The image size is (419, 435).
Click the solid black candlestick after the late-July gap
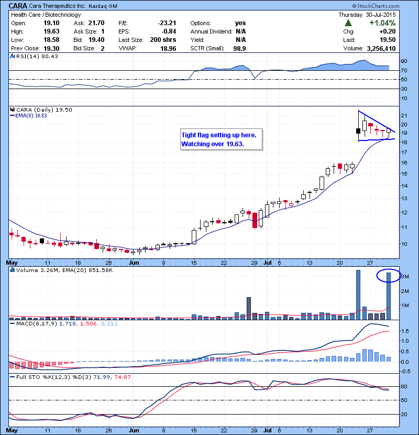coord(358,131)
